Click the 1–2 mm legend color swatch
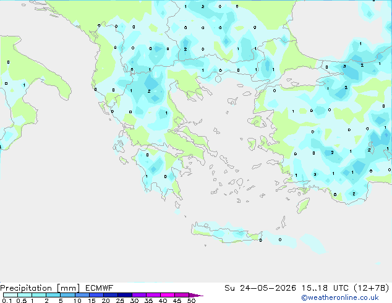Viewport: 392px width, 303px height. click(x=39, y=295)
